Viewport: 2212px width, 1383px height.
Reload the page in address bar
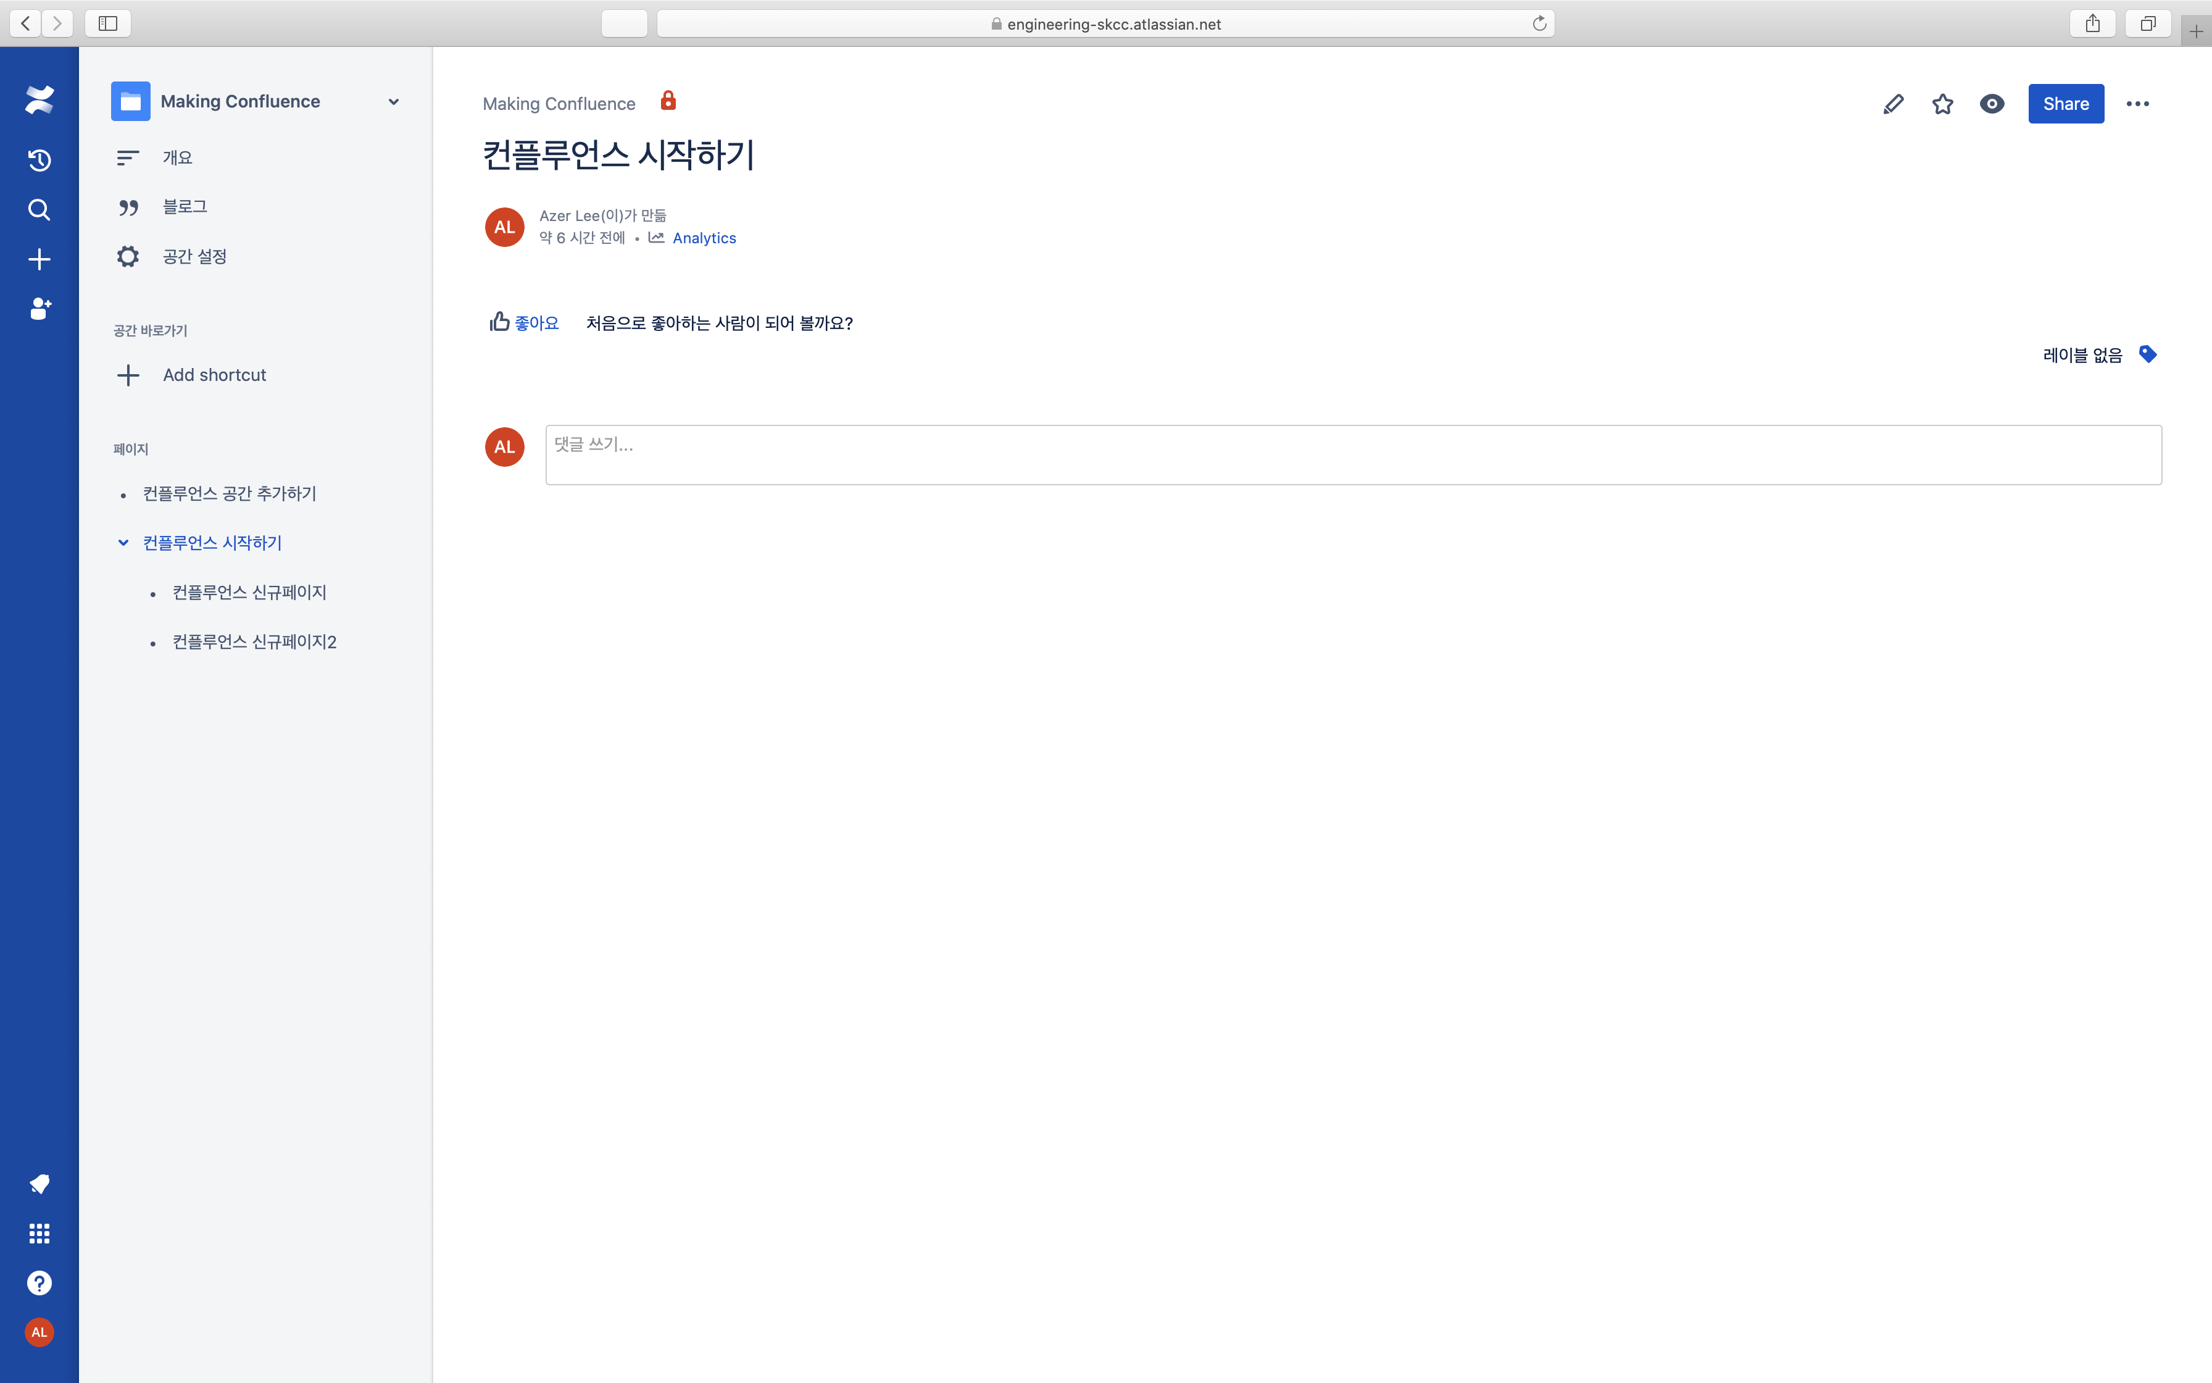coord(1539,24)
